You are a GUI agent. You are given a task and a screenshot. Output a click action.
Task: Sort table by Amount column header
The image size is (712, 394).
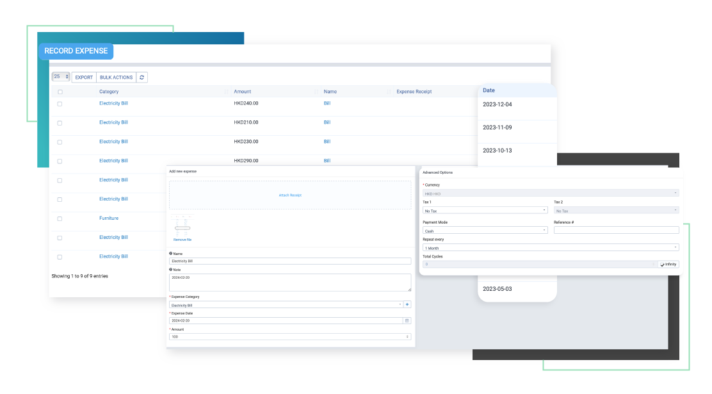[x=243, y=92]
